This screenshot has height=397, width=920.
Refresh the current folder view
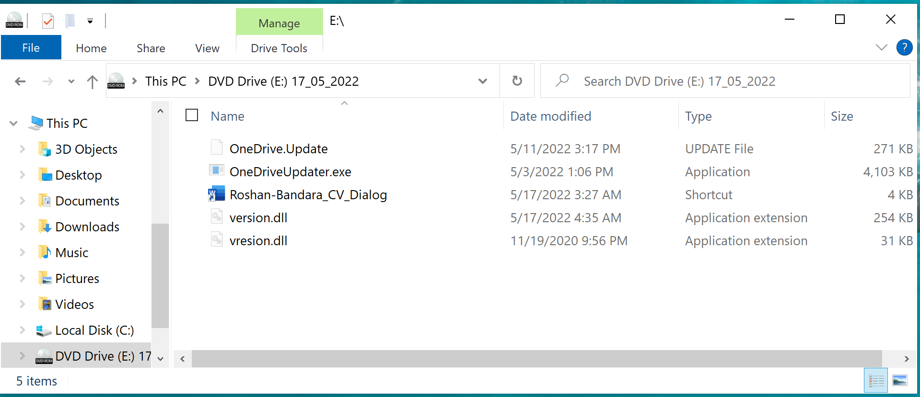point(517,81)
